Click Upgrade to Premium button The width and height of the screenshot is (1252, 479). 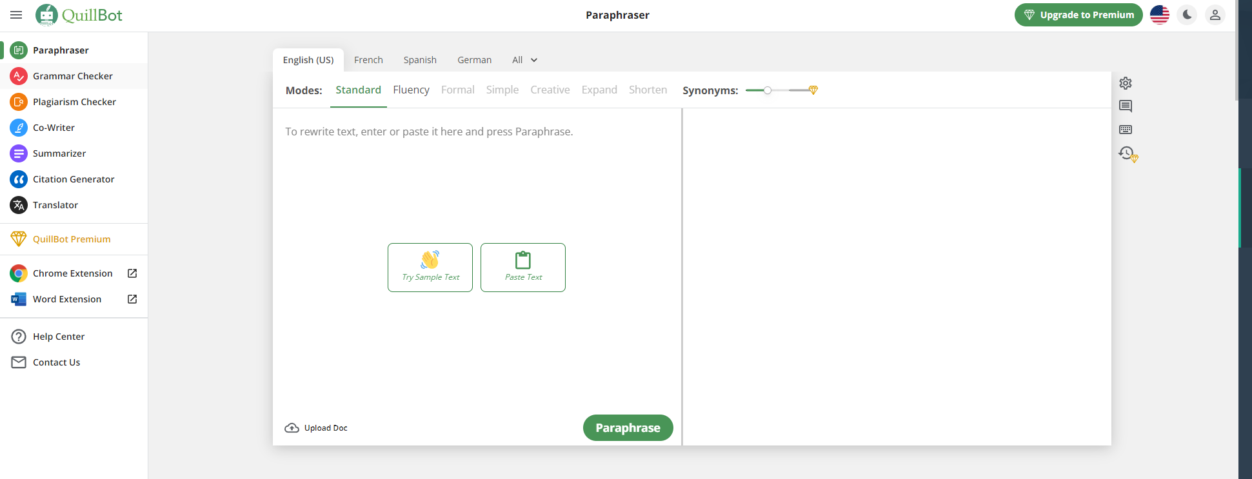click(x=1078, y=15)
